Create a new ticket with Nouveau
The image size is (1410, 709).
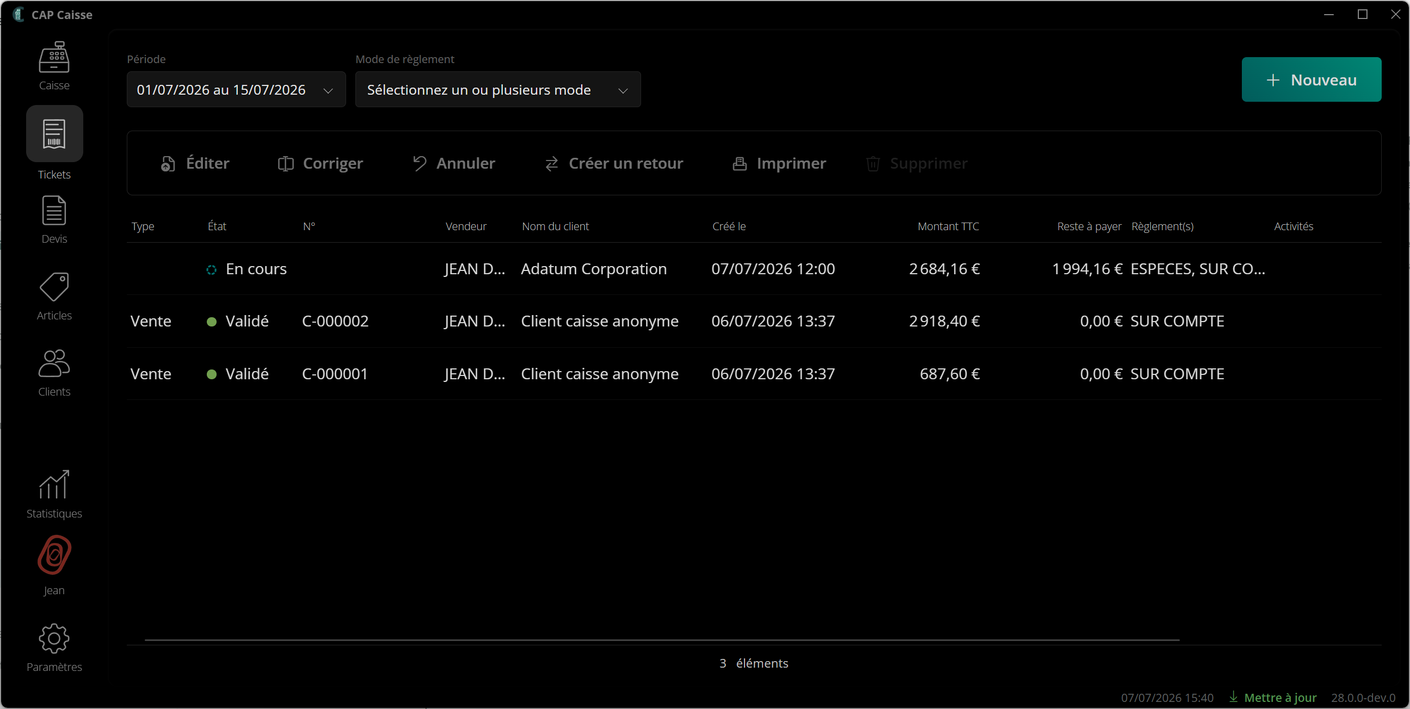coord(1312,79)
